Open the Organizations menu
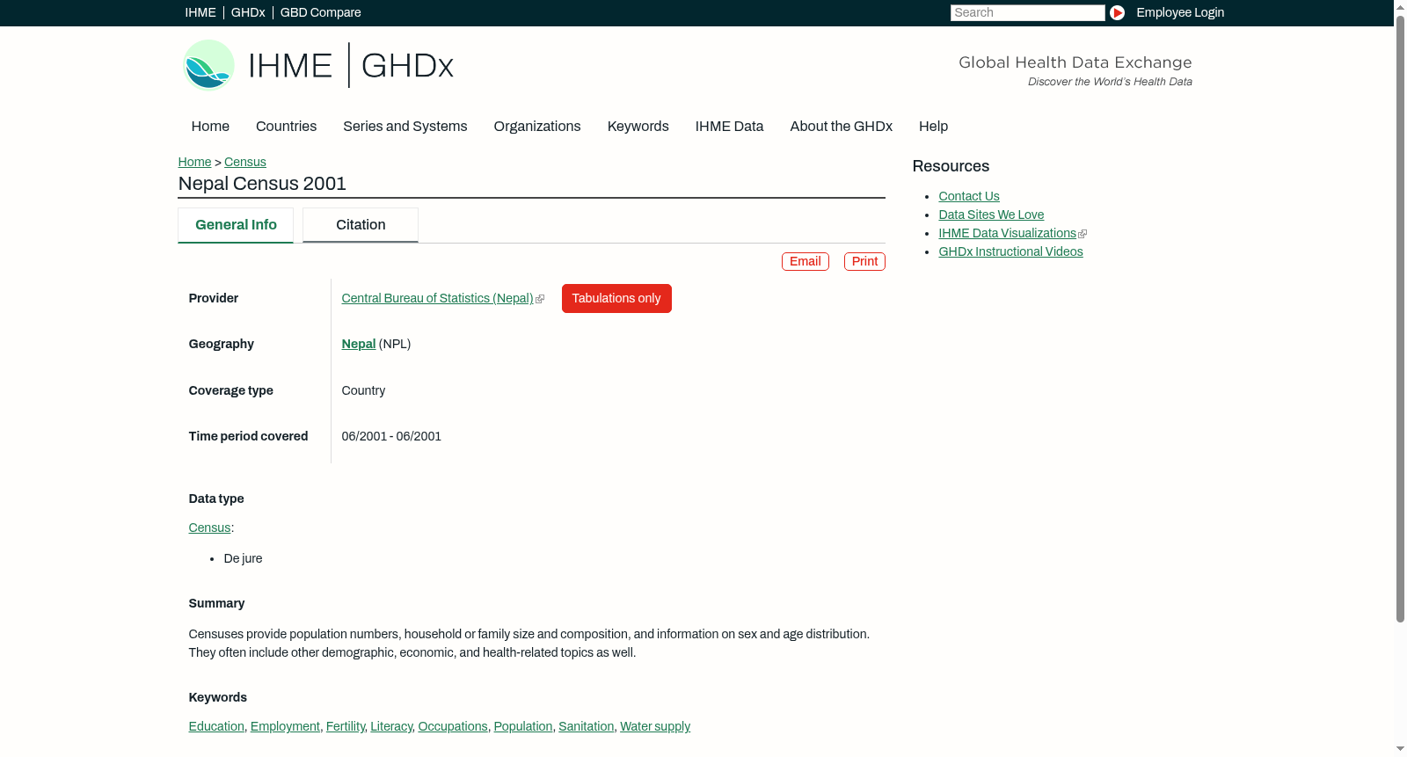The image size is (1407, 757). click(x=537, y=126)
